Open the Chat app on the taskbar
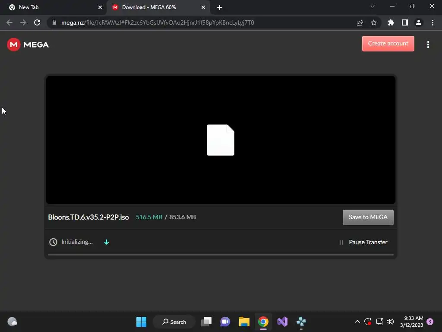The width and height of the screenshot is (442, 332). (x=225, y=322)
